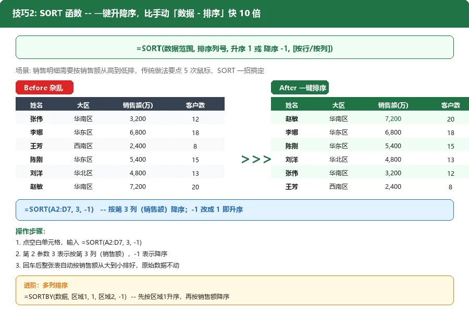Viewport: 469px width, 313px height.
Task: Select the 姓名 header in Before table
Action: (x=36, y=105)
